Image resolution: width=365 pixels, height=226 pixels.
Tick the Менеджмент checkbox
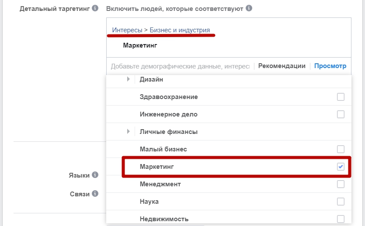(341, 184)
